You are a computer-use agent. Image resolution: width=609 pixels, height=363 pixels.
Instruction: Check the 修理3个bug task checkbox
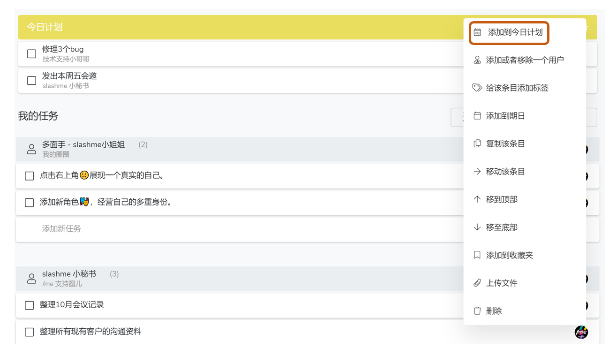[x=31, y=54]
